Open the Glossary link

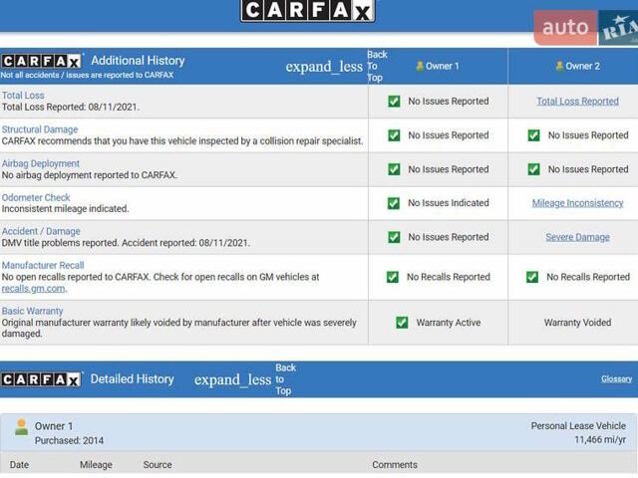pyautogui.click(x=616, y=378)
